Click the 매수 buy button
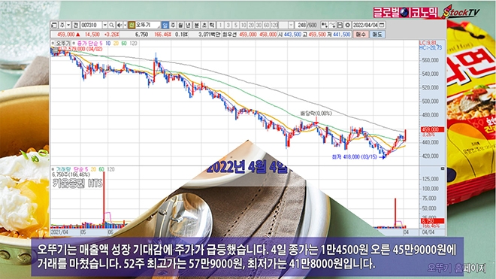Viewport: 496px width, 279px height. [361, 34]
